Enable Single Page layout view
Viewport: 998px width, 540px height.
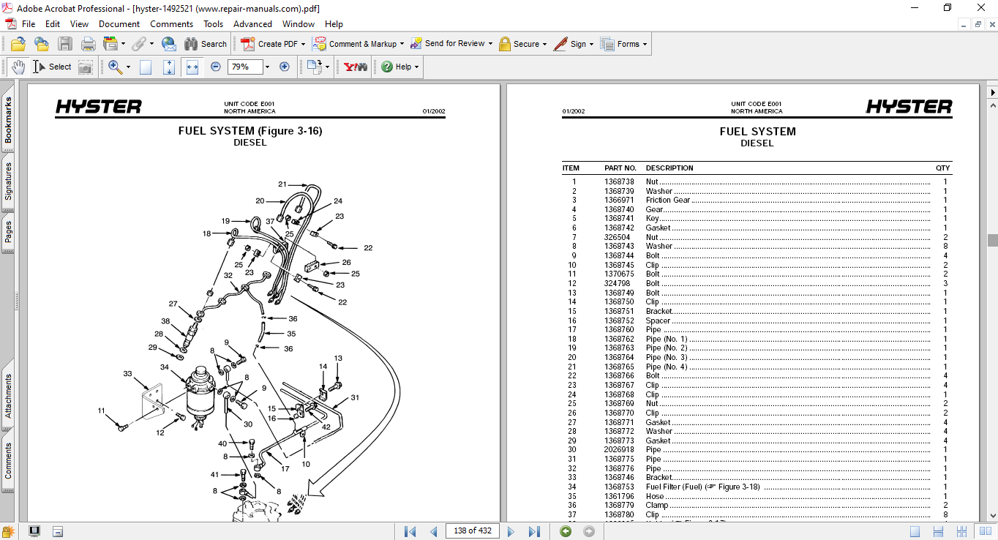point(915,531)
